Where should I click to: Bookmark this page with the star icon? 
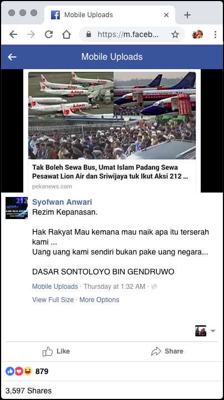[175, 34]
